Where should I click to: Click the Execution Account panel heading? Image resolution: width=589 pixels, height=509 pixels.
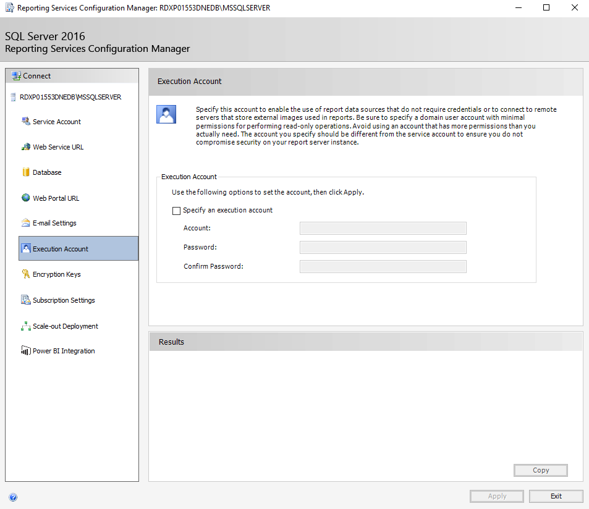[x=189, y=81]
